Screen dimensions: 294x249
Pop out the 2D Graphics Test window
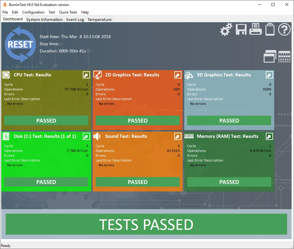coord(178,75)
